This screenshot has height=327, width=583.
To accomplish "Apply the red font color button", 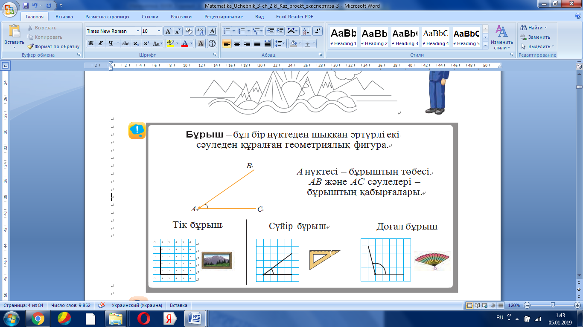I will click(185, 43).
